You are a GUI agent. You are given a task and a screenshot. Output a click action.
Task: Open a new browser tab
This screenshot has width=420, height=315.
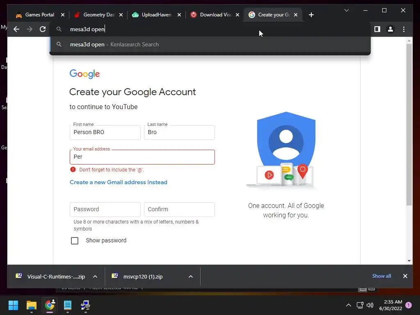pyautogui.click(x=311, y=15)
